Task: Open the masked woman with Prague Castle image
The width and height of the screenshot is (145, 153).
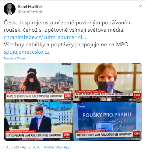Action: [38, 82]
